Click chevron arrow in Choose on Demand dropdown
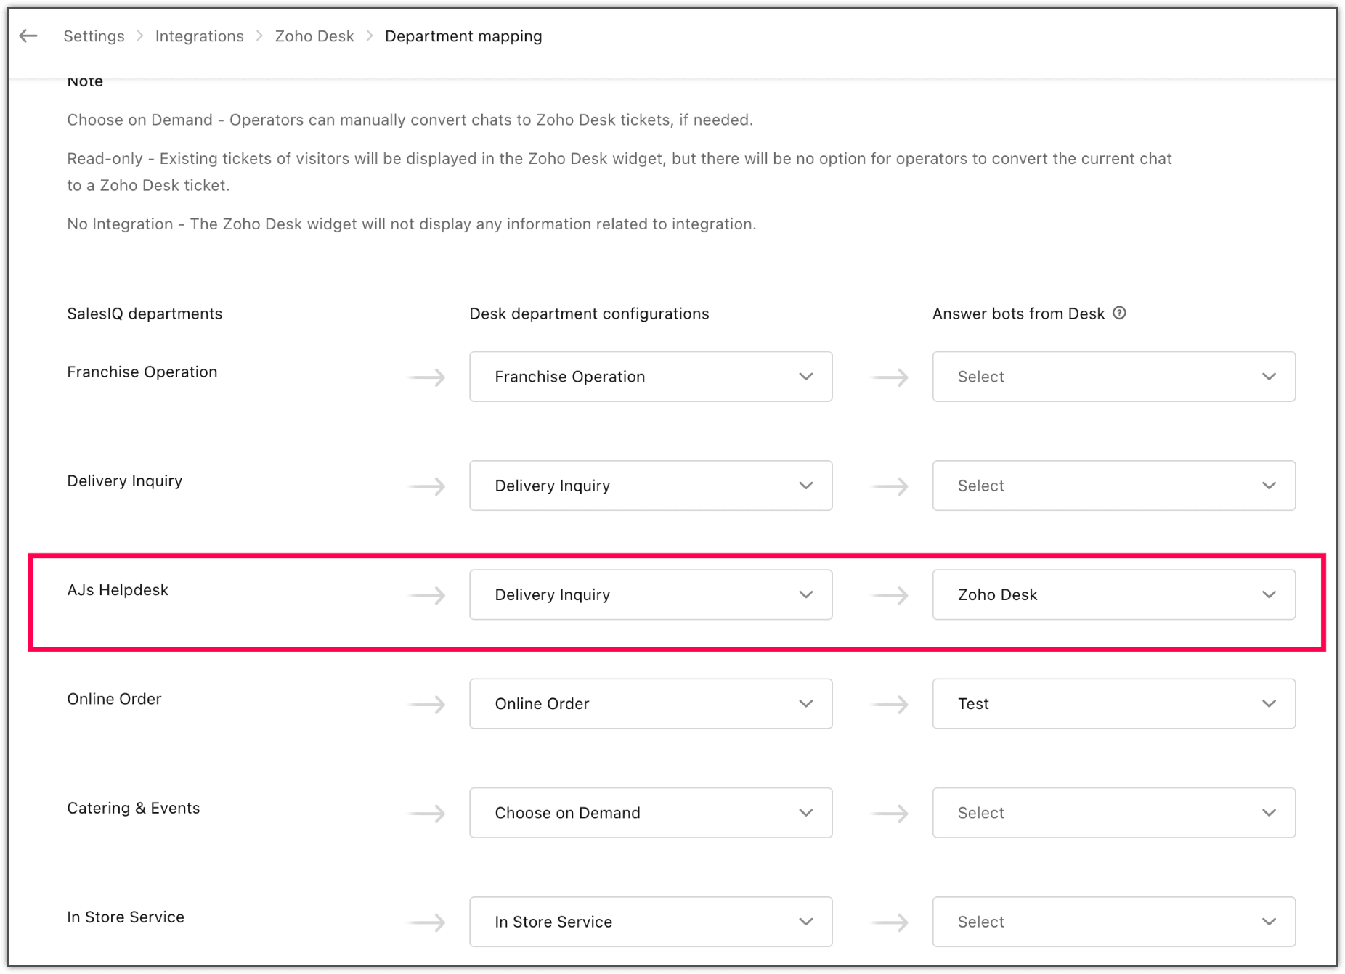The height and width of the screenshot is (974, 1345). [805, 813]
